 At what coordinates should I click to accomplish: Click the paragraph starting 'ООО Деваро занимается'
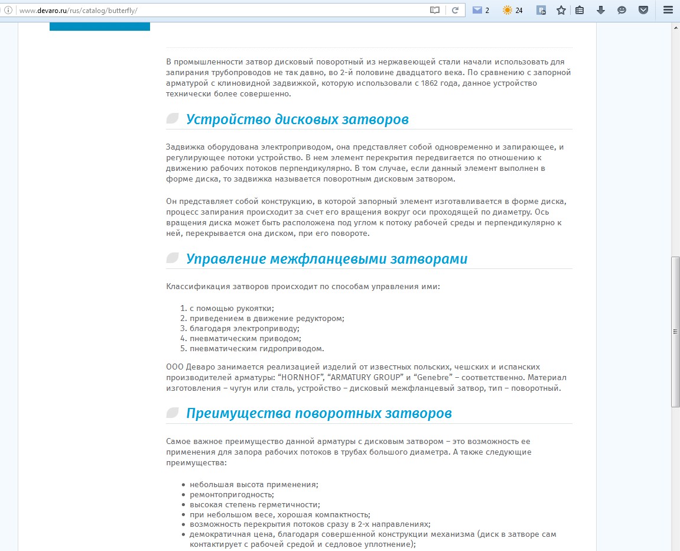tap(366, 377)
